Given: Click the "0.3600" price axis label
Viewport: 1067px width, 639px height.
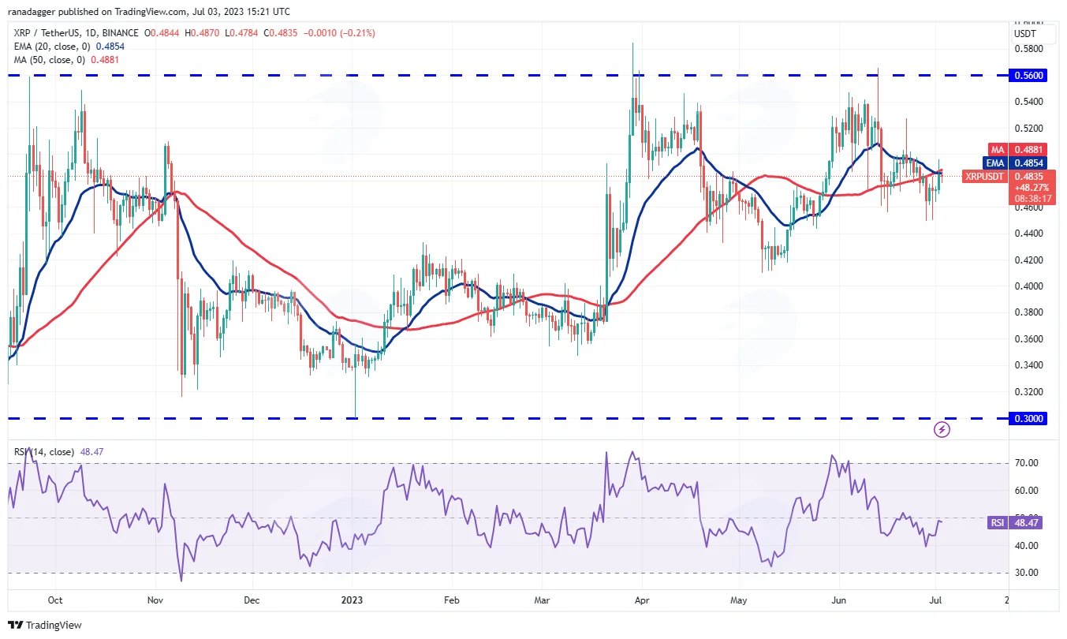Looking at the screenshot, I should click(x=1028, y=339).
